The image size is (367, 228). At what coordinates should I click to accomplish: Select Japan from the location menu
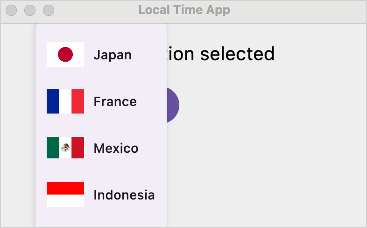pyautogui.click(x=113, y=55)
